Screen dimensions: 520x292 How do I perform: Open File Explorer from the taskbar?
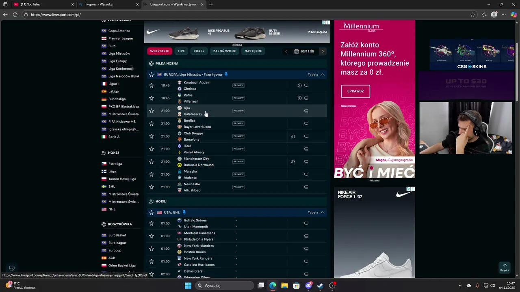pyautogui.click(x=284, y=286)
